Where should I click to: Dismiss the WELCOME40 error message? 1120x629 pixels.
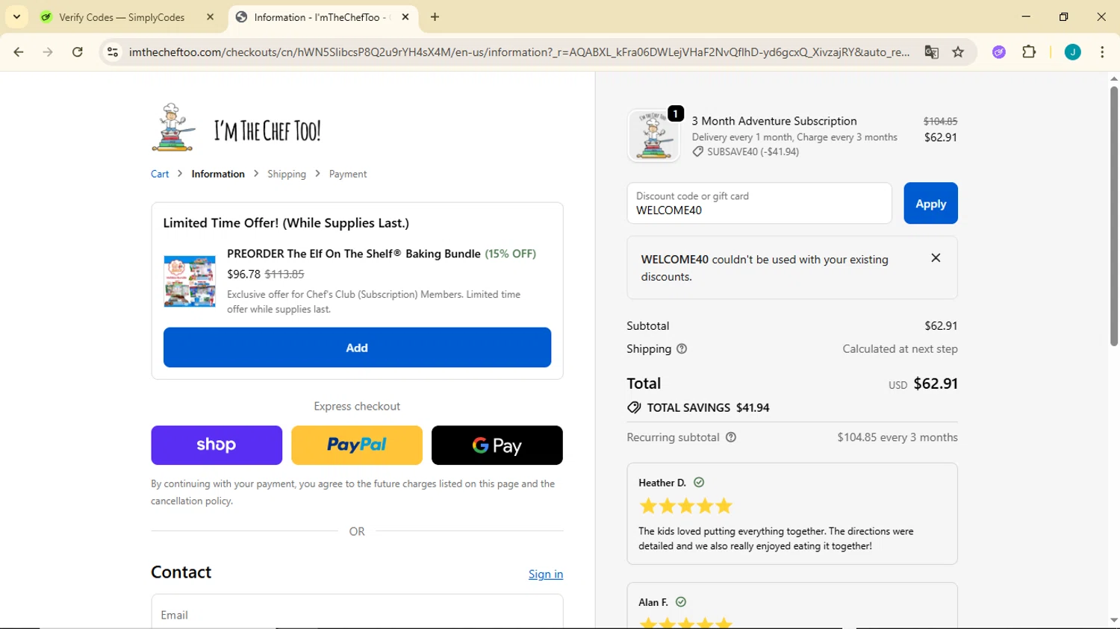click(936, 258)
